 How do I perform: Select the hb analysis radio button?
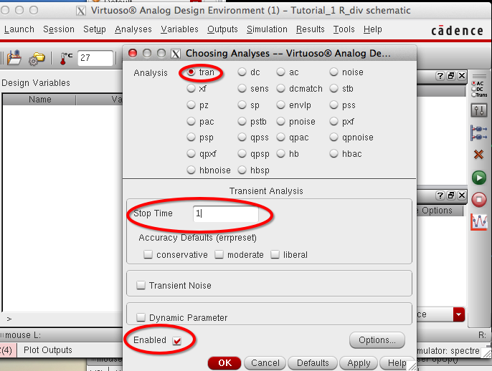coord(280,153)
